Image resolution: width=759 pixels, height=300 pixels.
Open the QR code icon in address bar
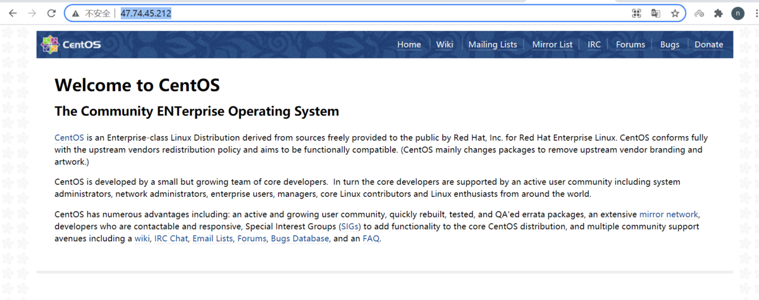[637, 13]
